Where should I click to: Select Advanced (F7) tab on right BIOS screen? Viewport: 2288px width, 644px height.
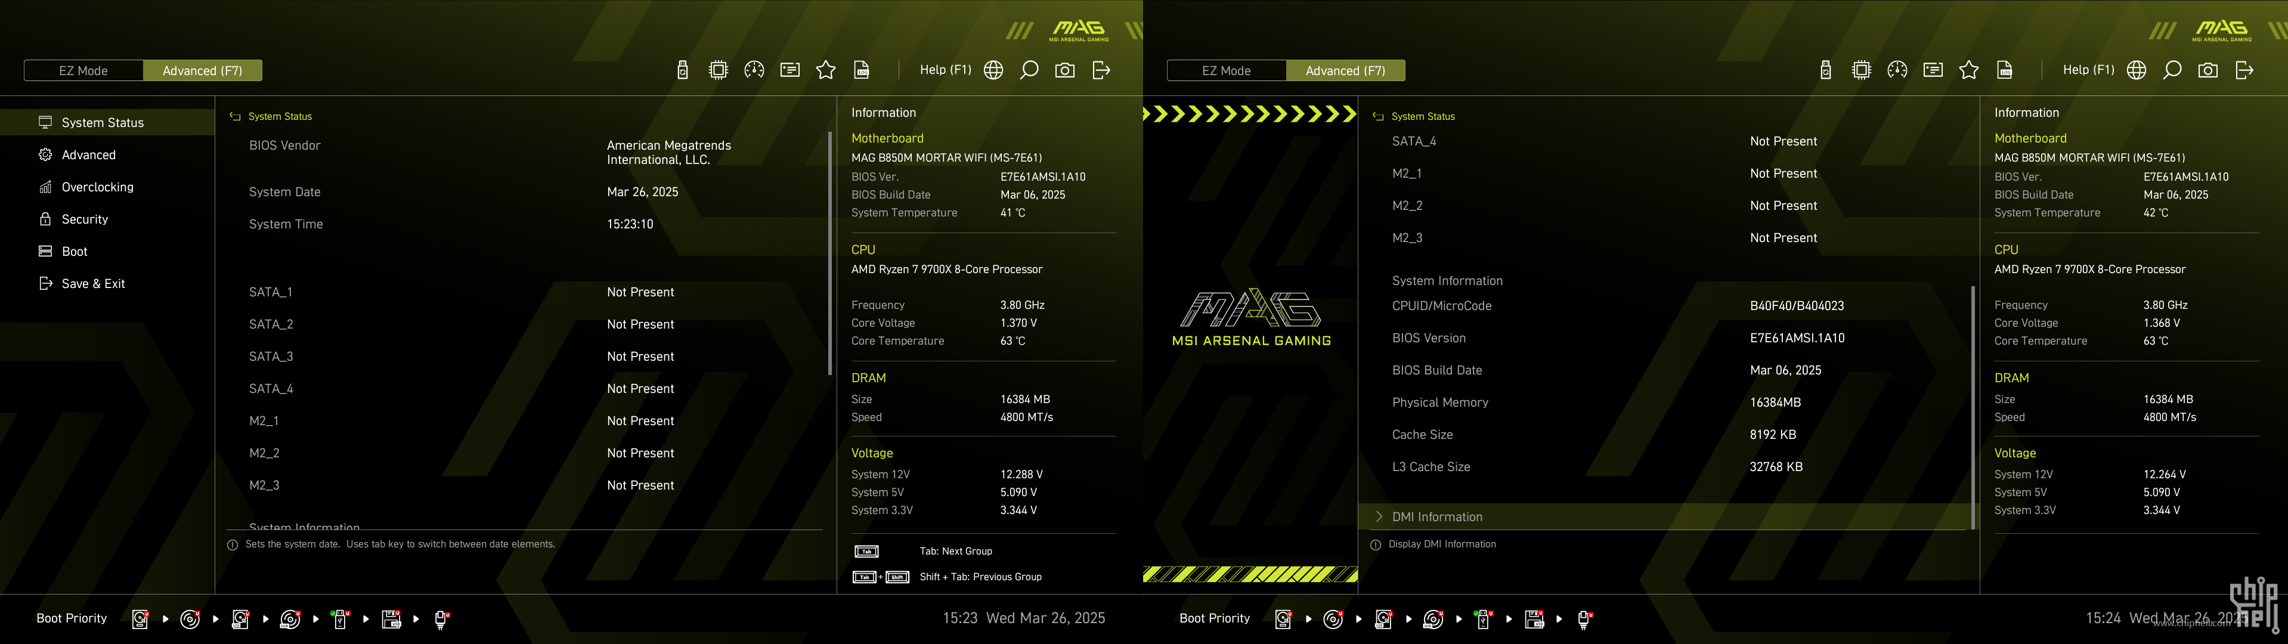1346,70
